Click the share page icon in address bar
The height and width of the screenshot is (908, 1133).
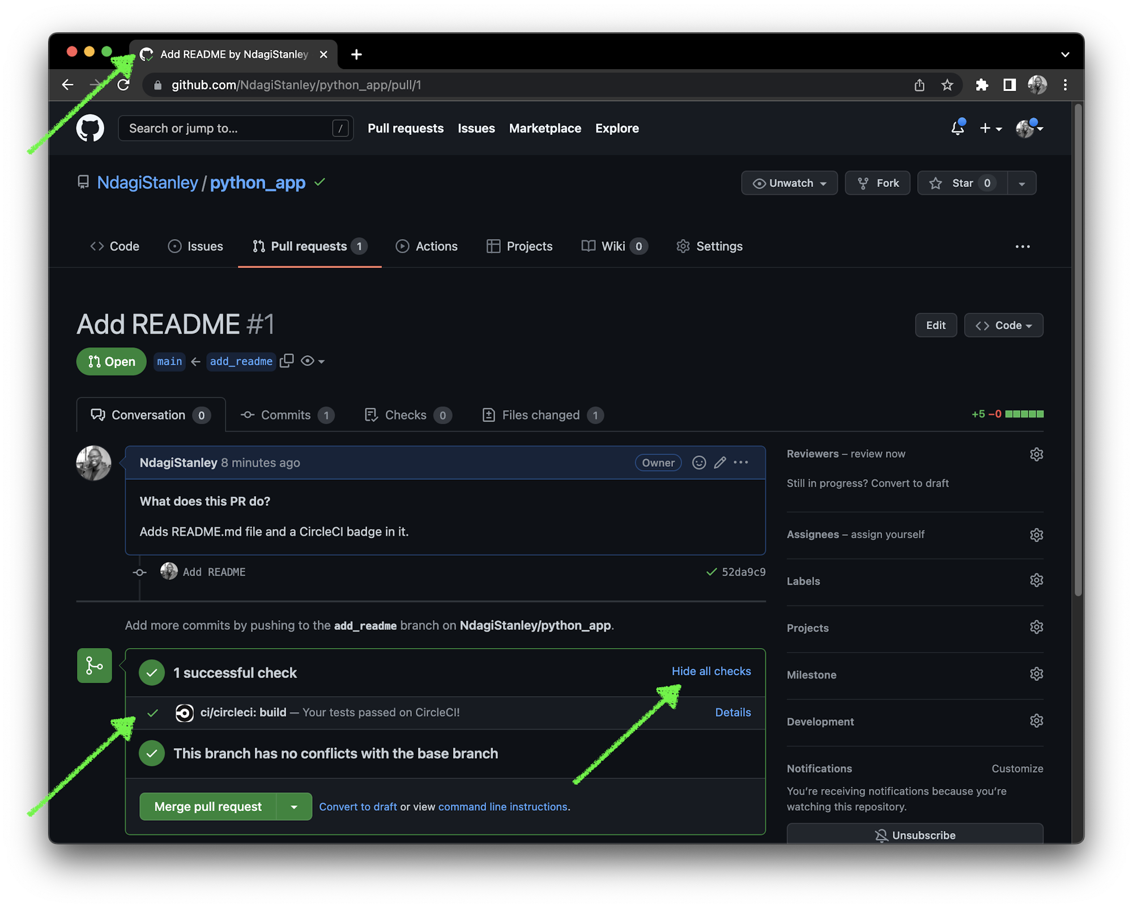coord(919,85)
